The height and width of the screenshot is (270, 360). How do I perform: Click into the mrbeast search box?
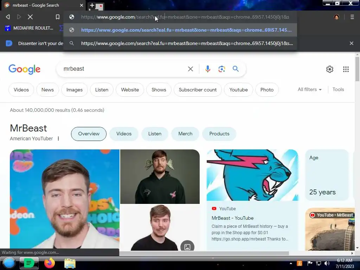pyautogui.click(x=122, y=69)
